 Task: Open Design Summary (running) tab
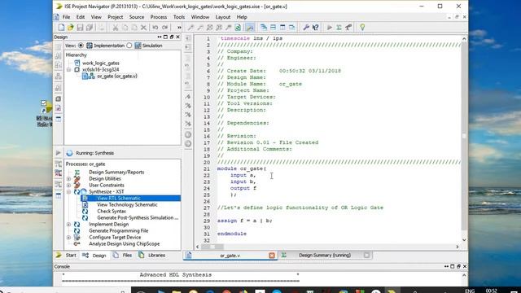(325, 255)
